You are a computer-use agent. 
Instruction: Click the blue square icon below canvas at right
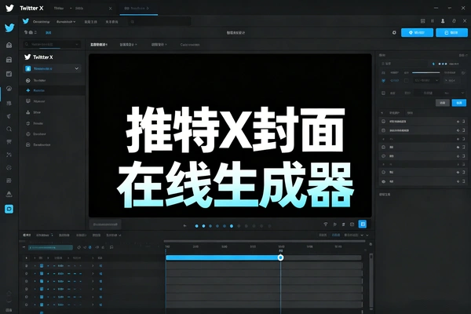pos(363,225)
